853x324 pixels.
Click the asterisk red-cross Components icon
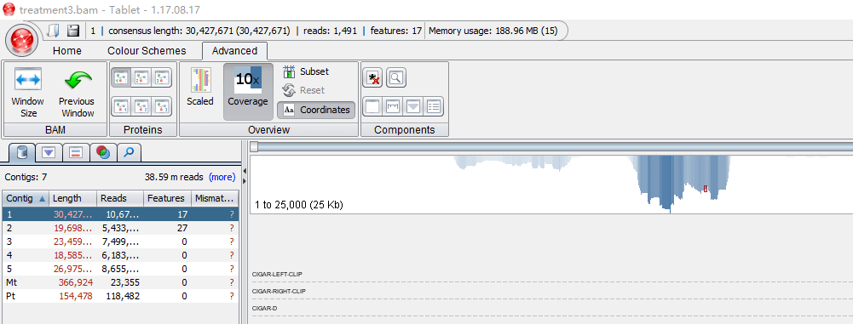coord(372,78)
